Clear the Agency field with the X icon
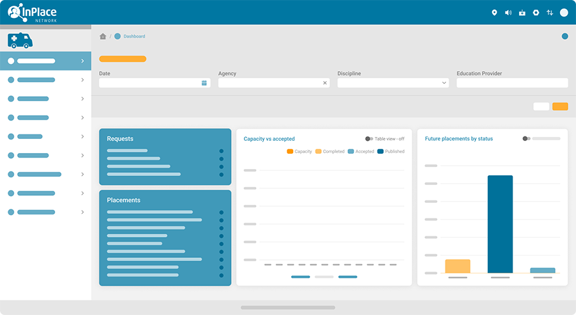 [x=324, y=83]
